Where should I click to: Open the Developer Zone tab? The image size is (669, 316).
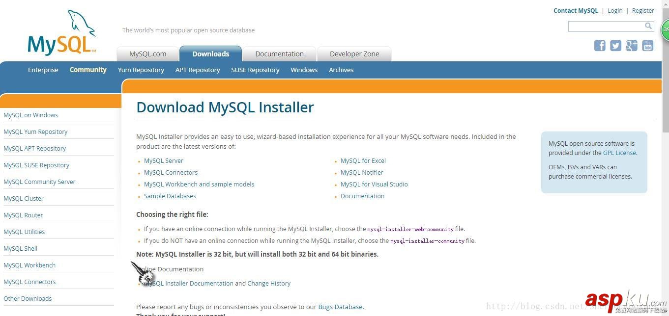354,54
